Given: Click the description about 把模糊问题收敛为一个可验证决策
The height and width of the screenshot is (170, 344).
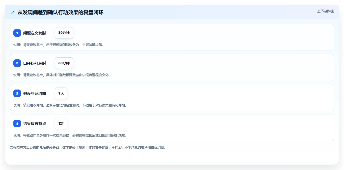Looking at the screenshot, I should click(x=59, y=45).
